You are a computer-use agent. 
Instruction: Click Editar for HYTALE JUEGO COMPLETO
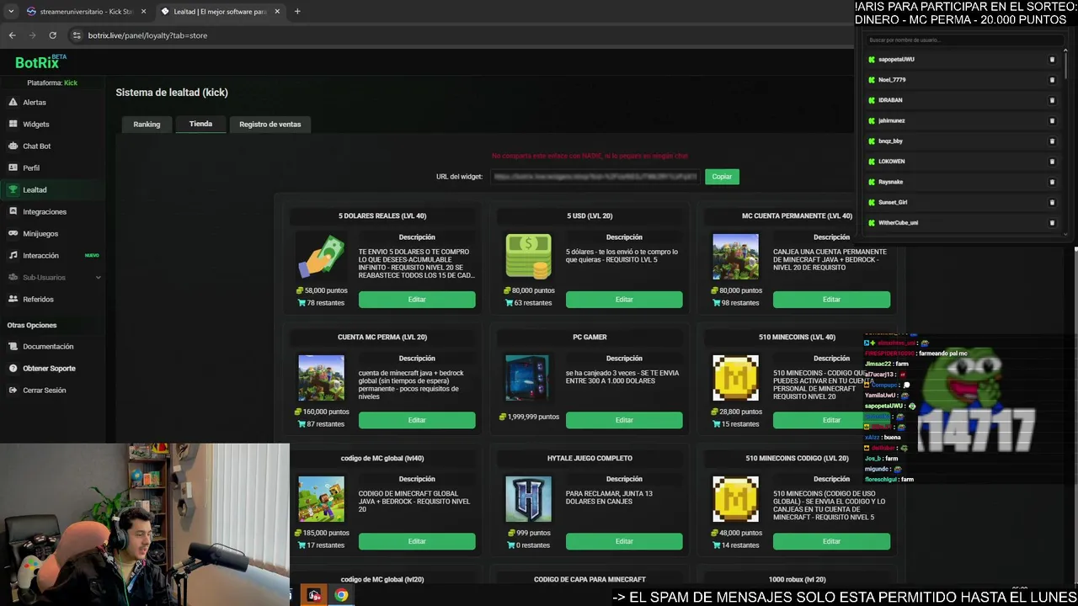coord(624,541)
